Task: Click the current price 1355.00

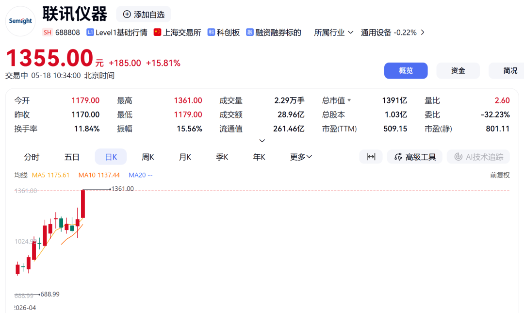Action: pyautogui.click(x=49, y=58)
